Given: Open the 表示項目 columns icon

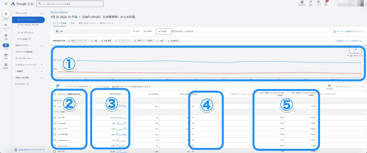Looking at the screenshot, I should tap(329, 86).
